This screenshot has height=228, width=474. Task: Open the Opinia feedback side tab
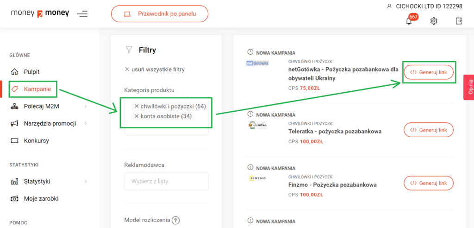[468, 87]
